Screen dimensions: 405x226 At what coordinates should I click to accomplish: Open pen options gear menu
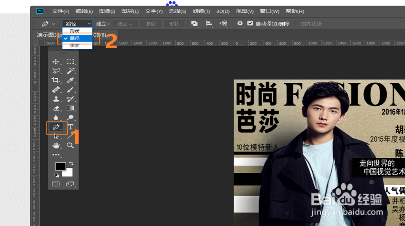click(240, 24)
